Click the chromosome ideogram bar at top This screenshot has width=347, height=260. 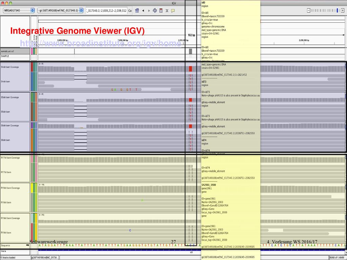point(191,21)
